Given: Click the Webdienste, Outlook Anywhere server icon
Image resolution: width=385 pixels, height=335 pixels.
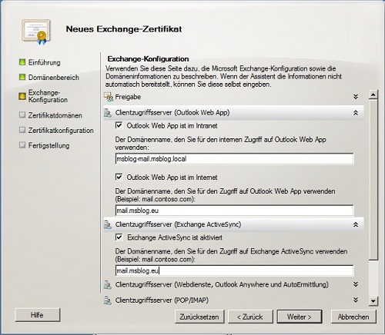Looking at the screenshot, I should click(108, 284).
